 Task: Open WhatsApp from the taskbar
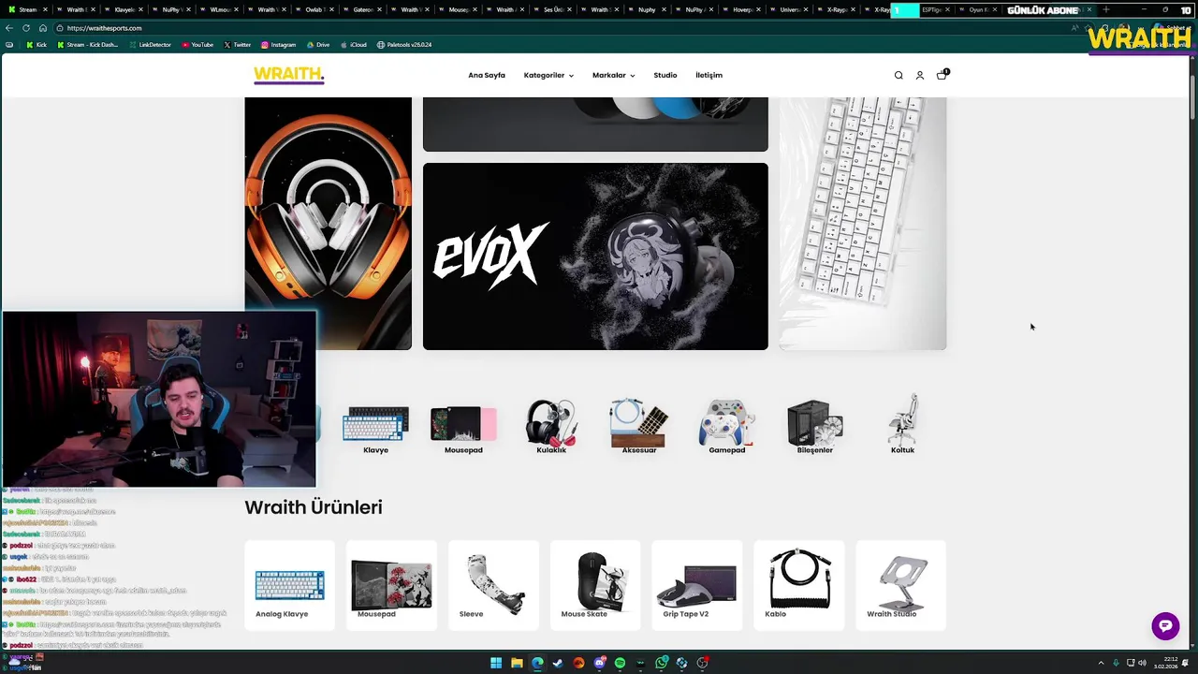(x=661, y=663)
